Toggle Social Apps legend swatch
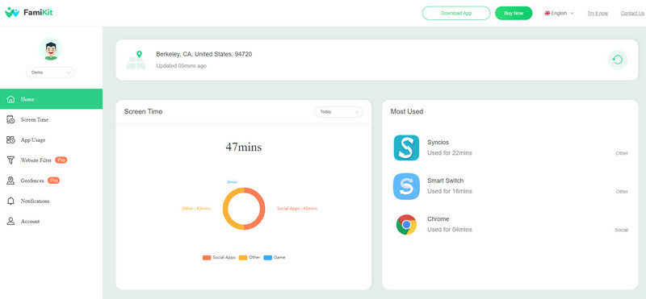This screenshot has height=299, width=646. (207, 257)
